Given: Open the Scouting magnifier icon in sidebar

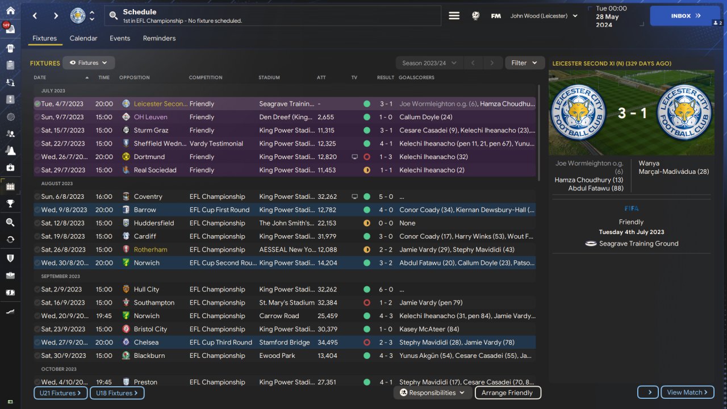Looking at the screenshot, I should click(10, 222).
